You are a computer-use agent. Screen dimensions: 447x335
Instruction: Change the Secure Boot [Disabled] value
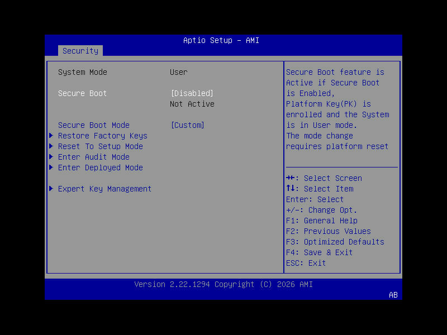point(192,93)
